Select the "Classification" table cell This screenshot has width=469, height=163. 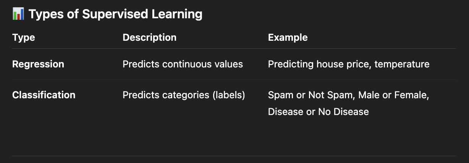[x=44, y=95]
